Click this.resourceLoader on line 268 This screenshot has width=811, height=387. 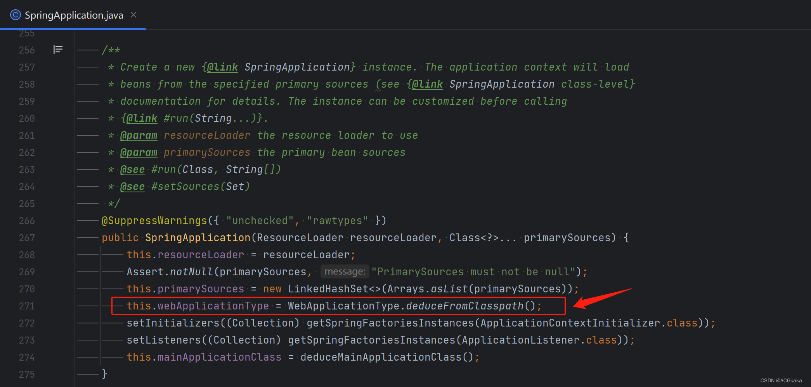[x=185, y=255]
